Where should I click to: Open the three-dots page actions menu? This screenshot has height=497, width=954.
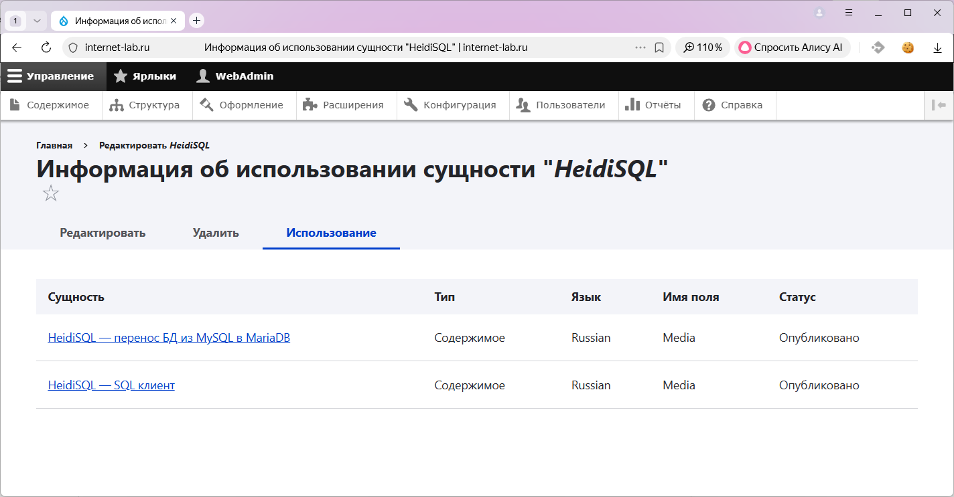640,47
